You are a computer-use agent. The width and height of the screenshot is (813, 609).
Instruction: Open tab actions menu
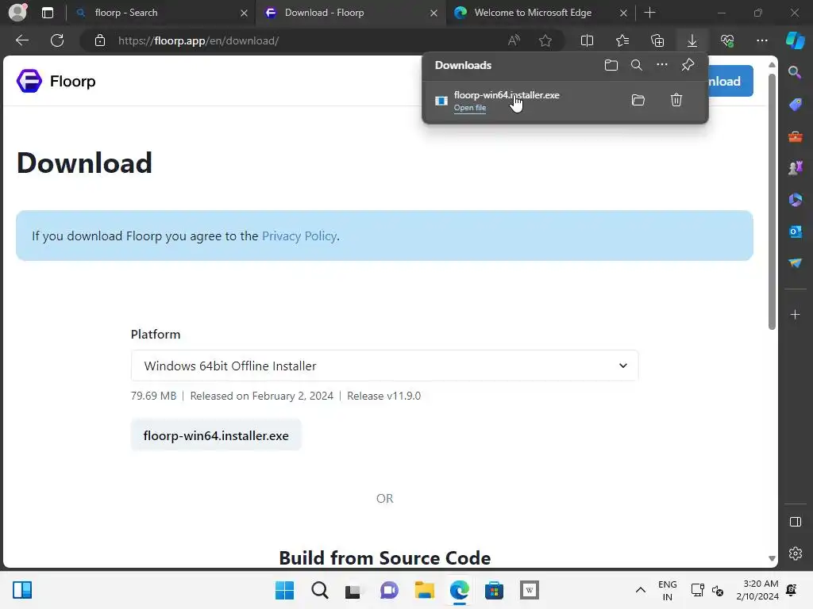pyautogui.click(x=47, y=13)
